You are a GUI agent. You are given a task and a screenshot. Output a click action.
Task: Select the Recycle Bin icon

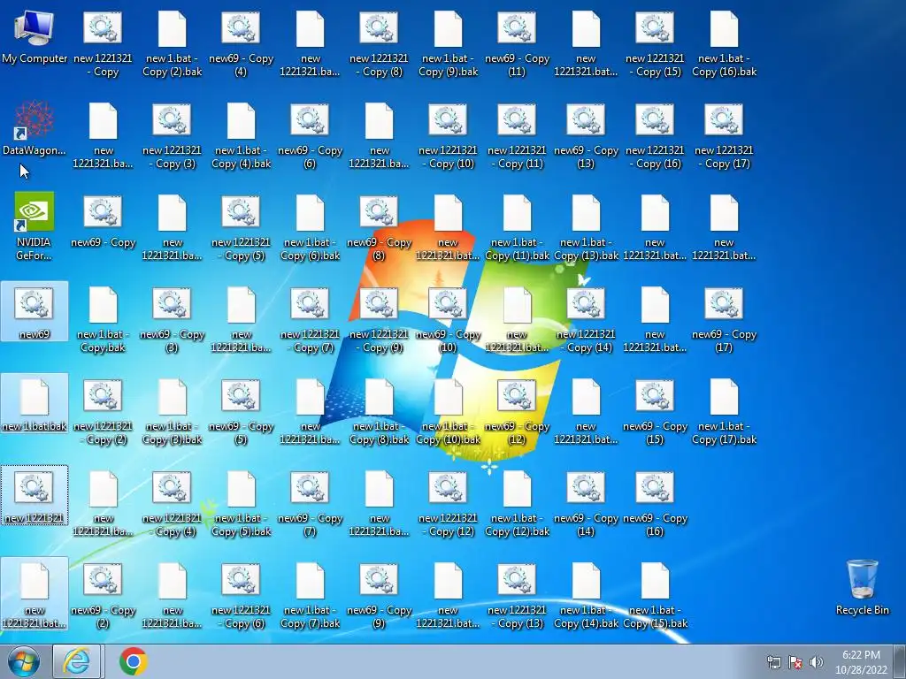[x=862, y=587]
